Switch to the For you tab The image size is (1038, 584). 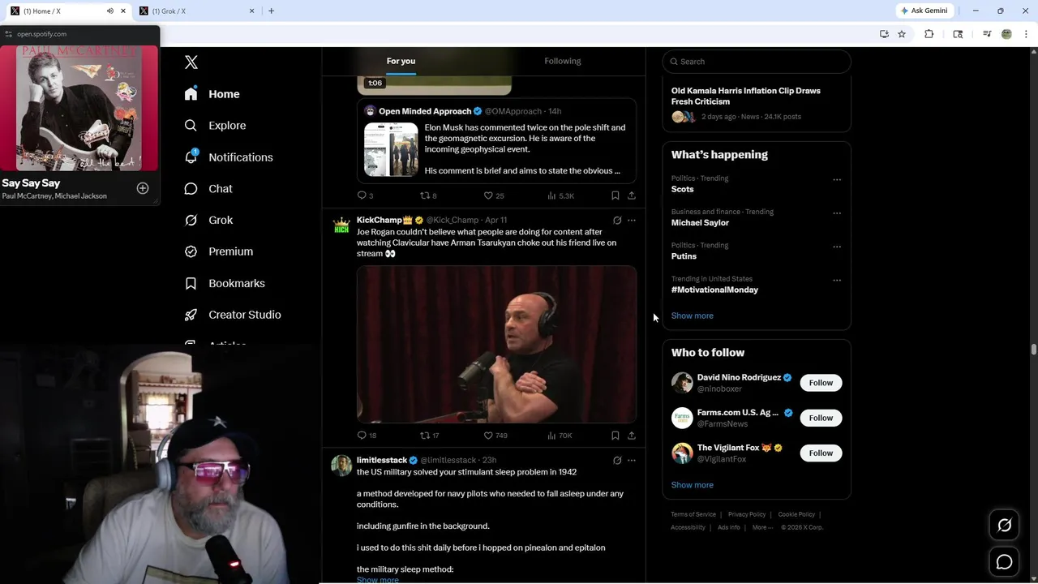(401, 61)
